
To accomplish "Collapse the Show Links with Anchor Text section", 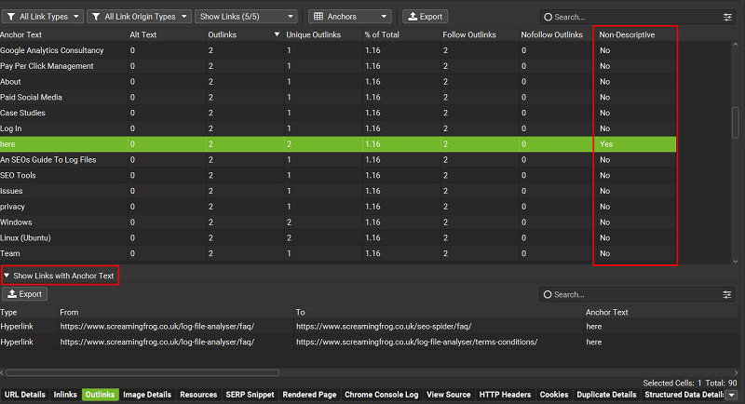I will click(x=7, y=276).
